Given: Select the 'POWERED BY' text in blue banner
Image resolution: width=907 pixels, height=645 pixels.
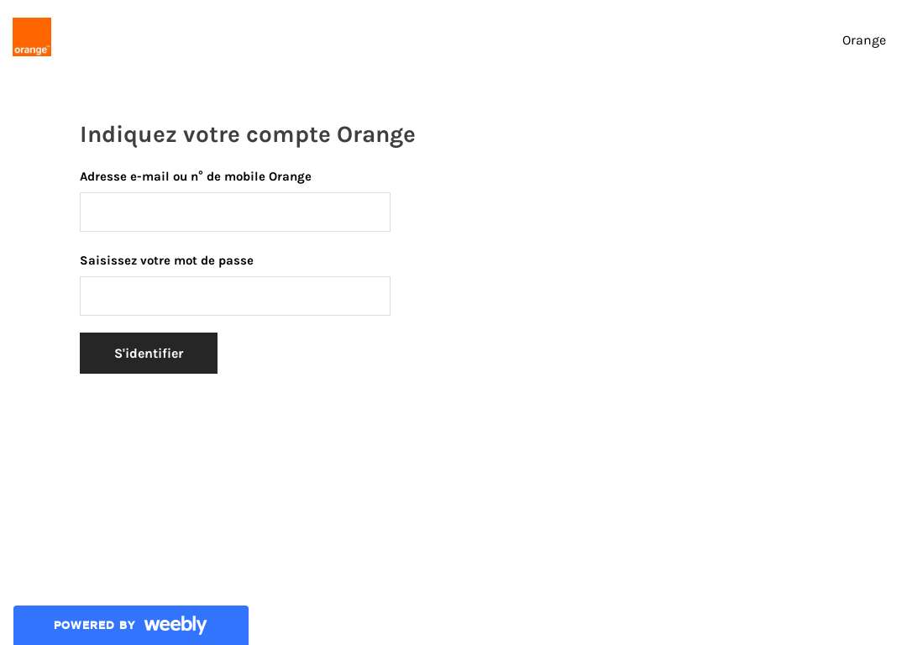Looking at the screenshot, I should 94,625.
